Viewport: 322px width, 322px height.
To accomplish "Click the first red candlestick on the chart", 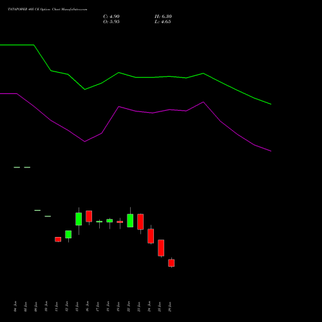I will coord(58,240).
